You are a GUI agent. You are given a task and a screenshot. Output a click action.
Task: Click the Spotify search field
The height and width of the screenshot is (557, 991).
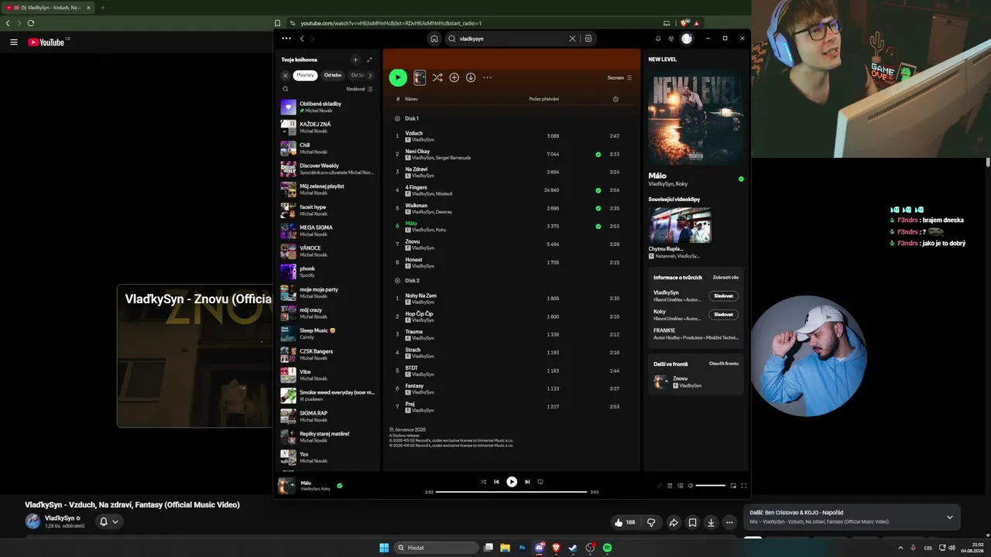512,39
